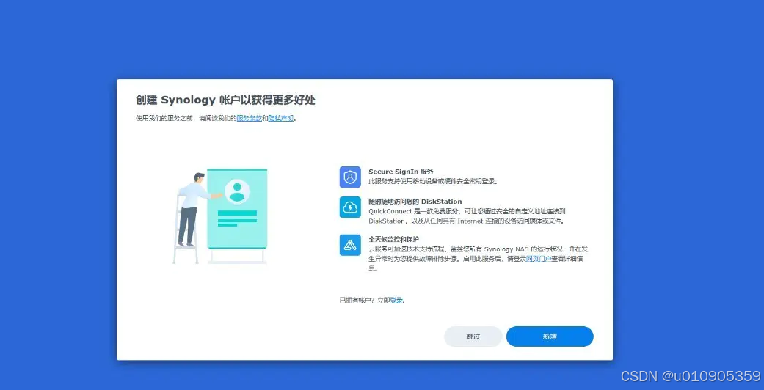764x390 pixels.
Task: Click the 跳过 skip button
Action: click(473, 336)
